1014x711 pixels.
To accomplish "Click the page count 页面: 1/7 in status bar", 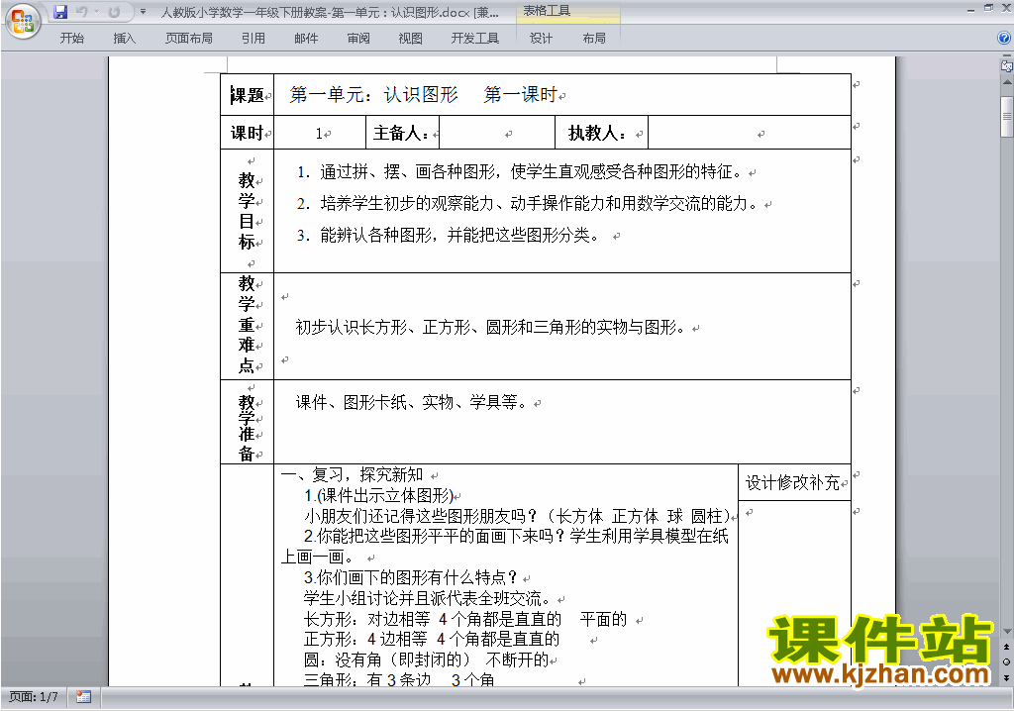I will click(x=33, y=697).
